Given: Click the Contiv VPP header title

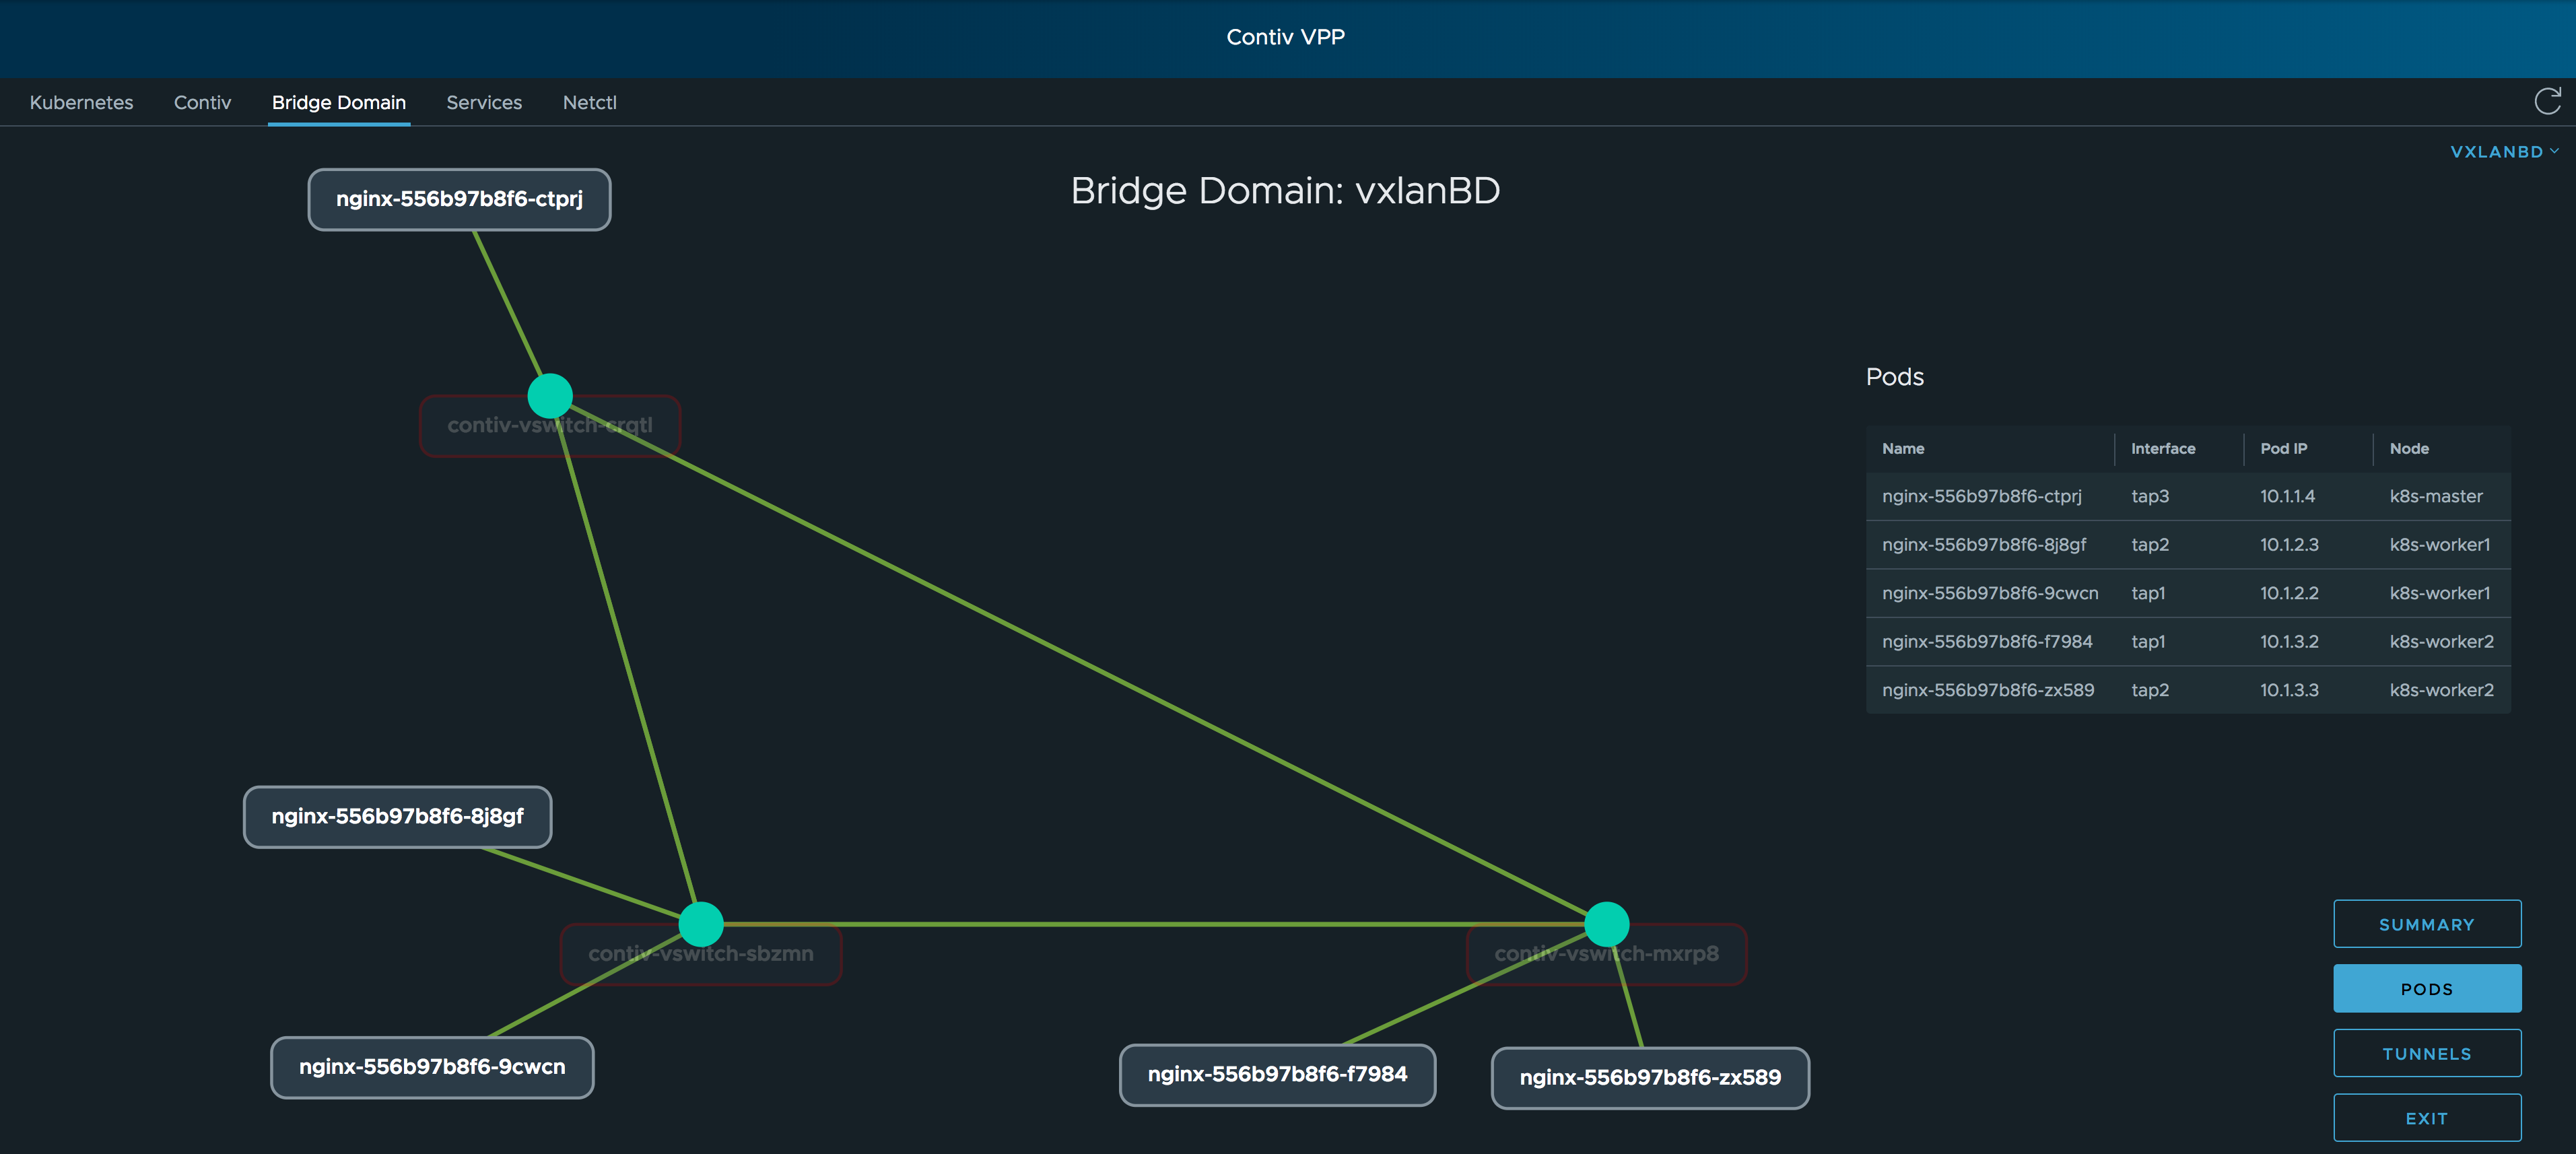Looking at the screenshot, I should [1285, 37].
